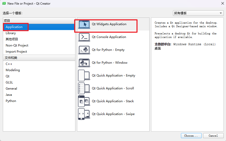Open the 所有模板 template filter dropdown

pos(198,13)
